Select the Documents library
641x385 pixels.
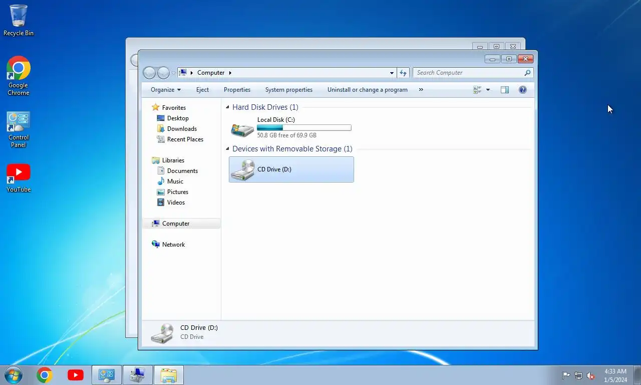point(182,171)
